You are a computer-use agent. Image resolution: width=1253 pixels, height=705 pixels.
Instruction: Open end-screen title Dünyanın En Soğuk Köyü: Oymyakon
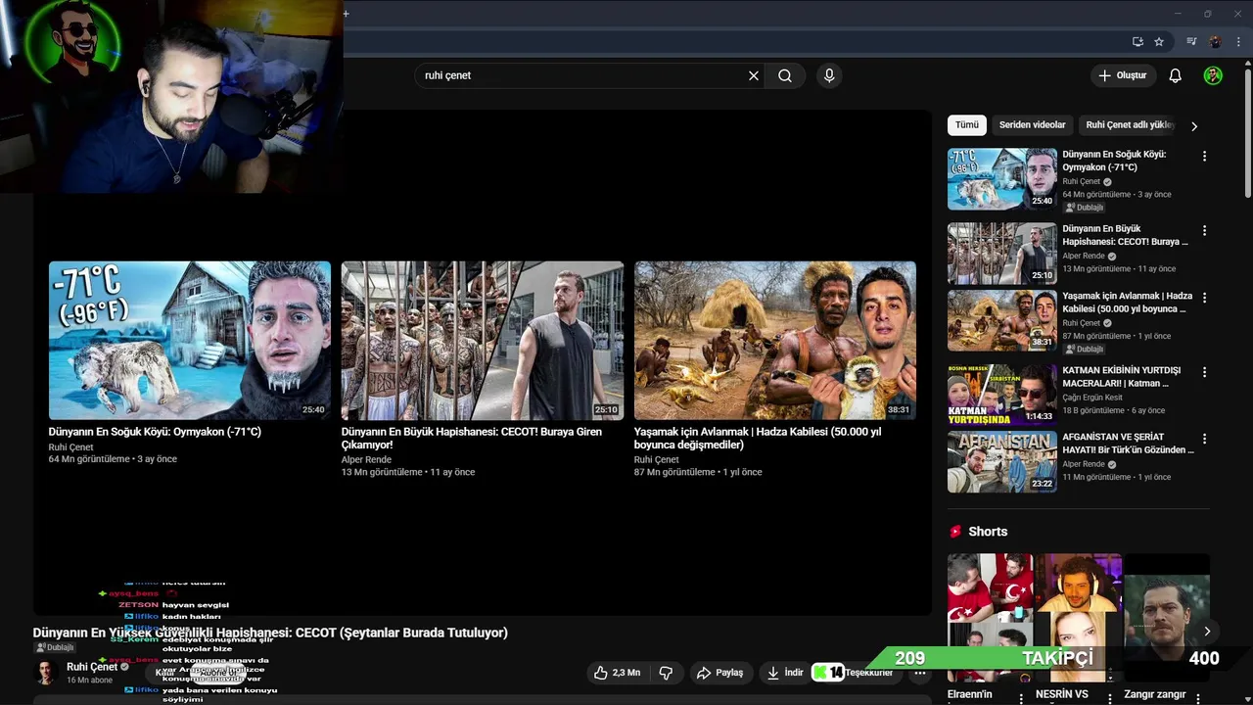point(155,432)
